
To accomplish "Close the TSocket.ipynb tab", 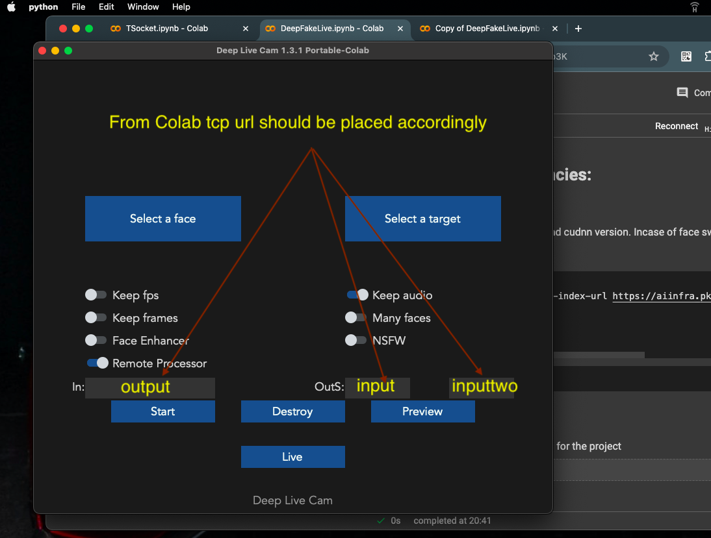I will [x=245, y=29].
